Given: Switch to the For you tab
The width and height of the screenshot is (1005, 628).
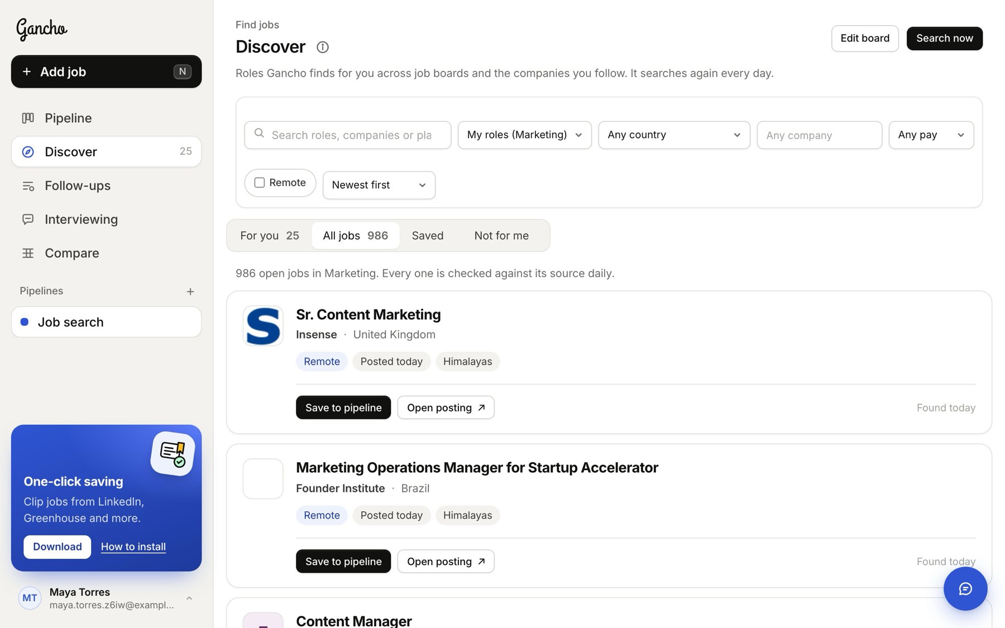Looking at the screenshot, I should (x=270, y=236).
